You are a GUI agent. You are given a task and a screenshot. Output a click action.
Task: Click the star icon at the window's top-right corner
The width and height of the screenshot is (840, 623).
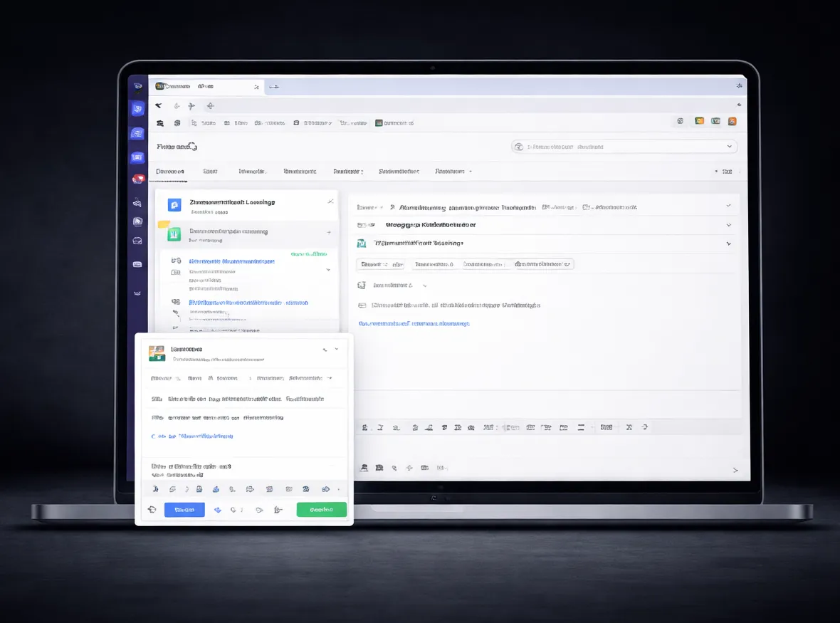pos(740,85)
